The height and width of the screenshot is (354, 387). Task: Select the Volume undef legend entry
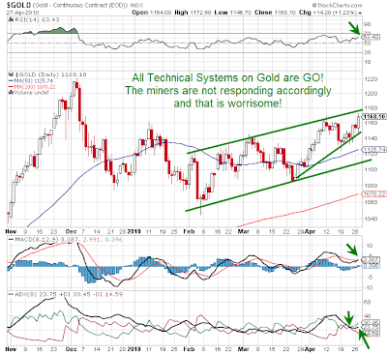click(x=30, y=93)
